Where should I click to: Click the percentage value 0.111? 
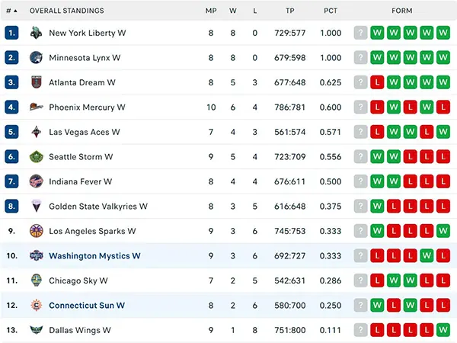click(x=331, y=331)
